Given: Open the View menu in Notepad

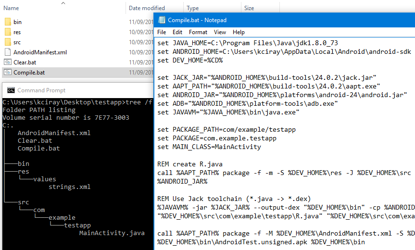Looking at the screenshot, I should (x=220, y=32).
